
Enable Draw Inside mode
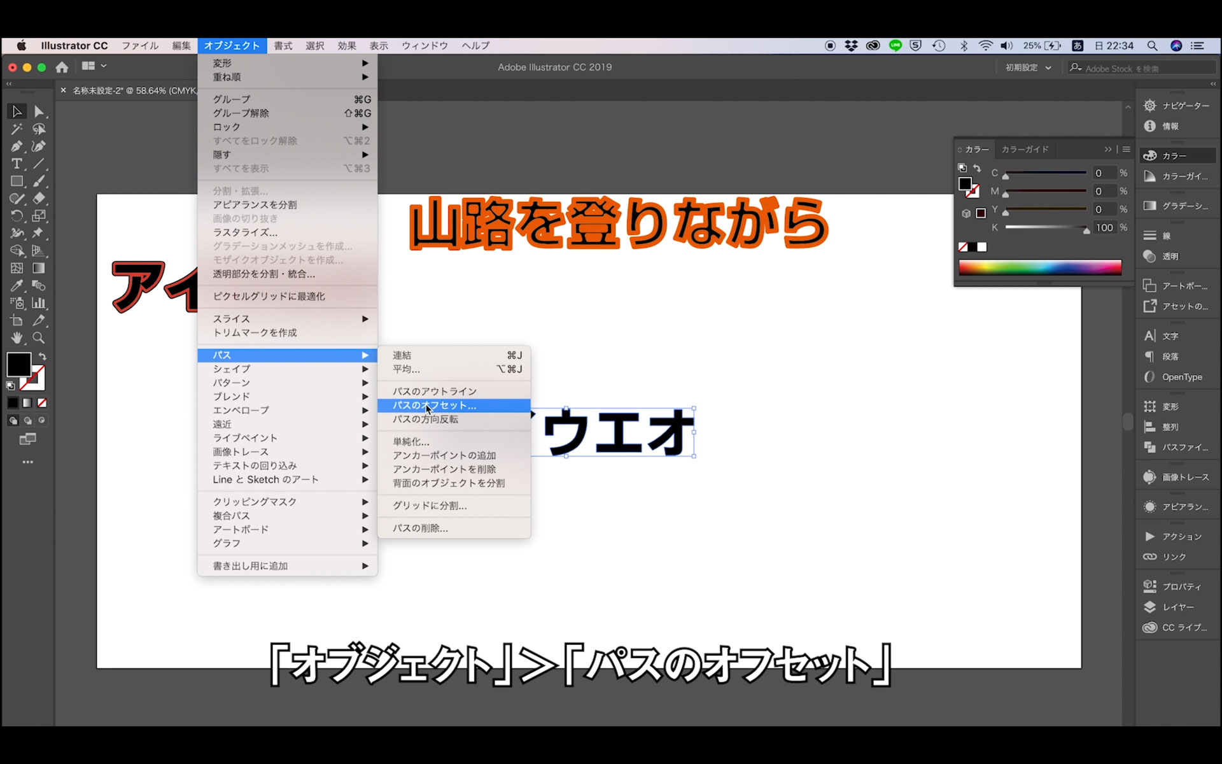(x=42, y=420)
